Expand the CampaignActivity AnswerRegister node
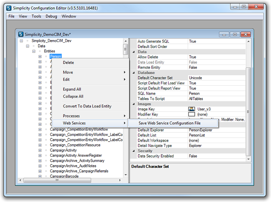Screen dimensions: 271x202 (x=40, y=155)
